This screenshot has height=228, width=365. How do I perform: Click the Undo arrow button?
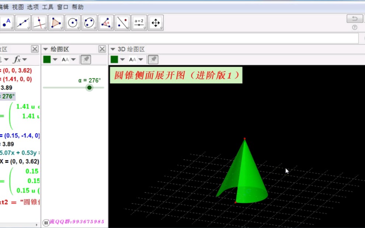pos(354,18)
